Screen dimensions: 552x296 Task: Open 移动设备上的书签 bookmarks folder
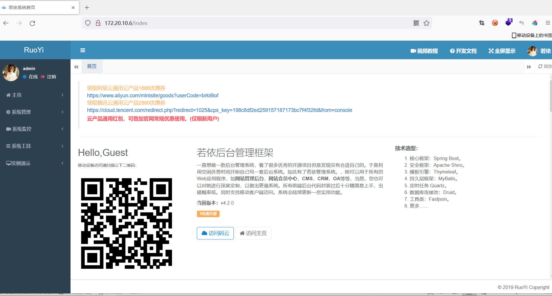click(x=532, y=35)
